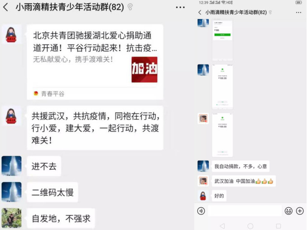Tap the Android recent apps square button
This screenshot has width=307, height=230.
278,226
